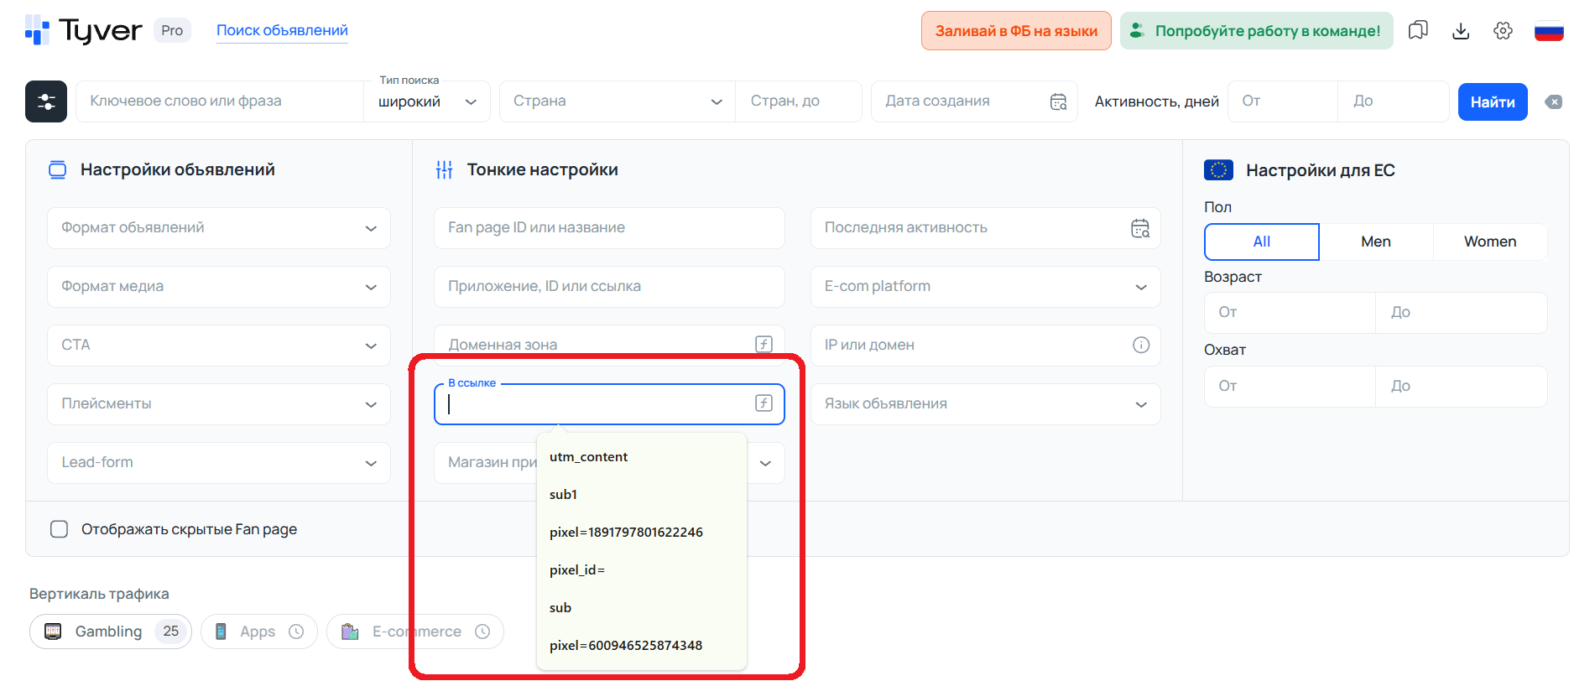
Task: Focus Возраст До field
Action: tap(1462, 313)
